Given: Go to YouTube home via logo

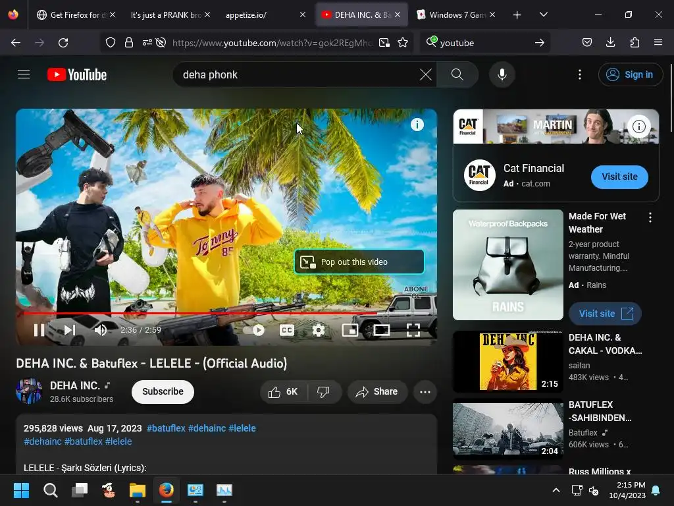Looking at the screenshot, I should [77, 74].
